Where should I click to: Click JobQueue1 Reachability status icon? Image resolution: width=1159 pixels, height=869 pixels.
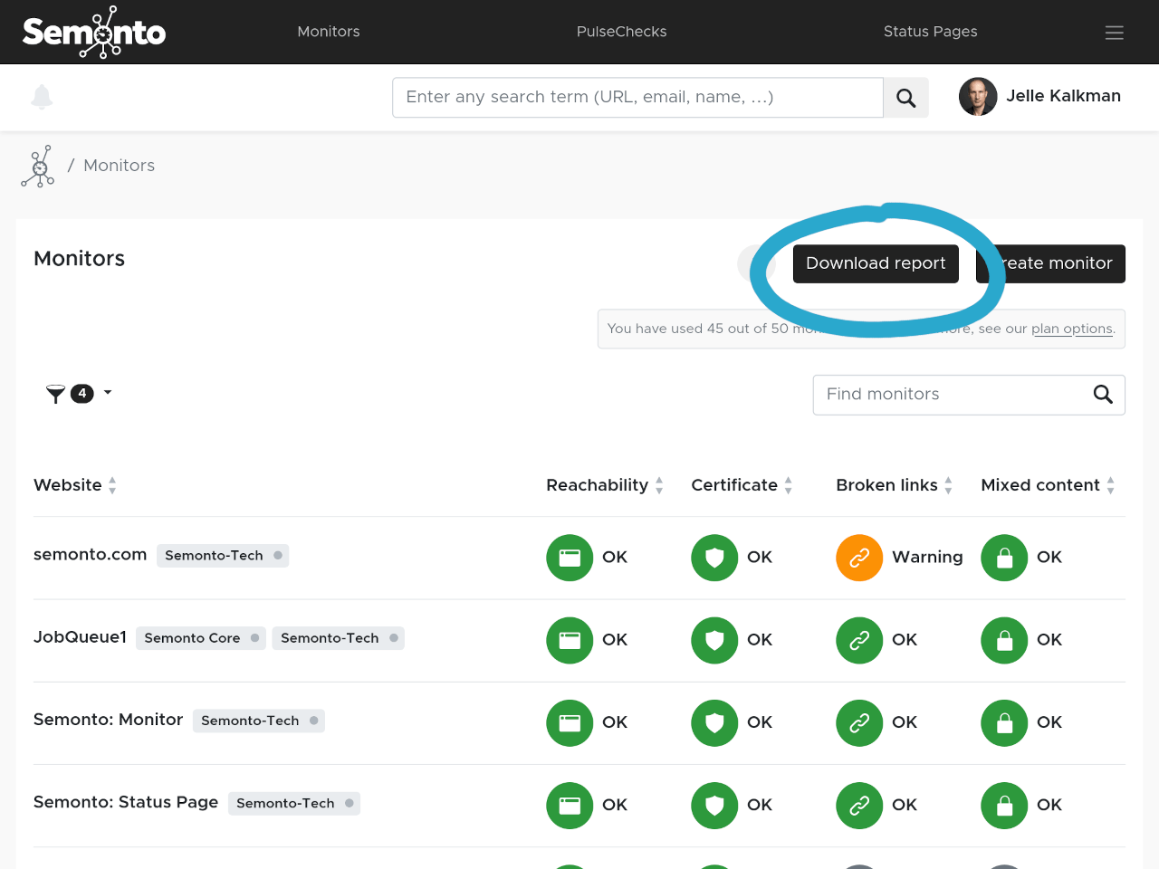point(570,640)
